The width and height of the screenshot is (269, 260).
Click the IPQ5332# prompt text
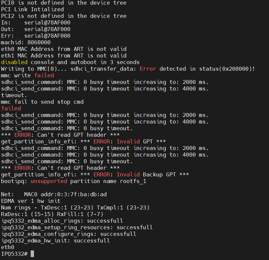(14, 254)
